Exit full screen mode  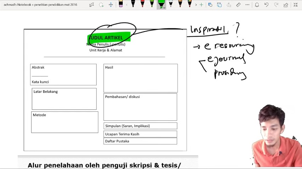pyautogui.click(x=296, y=5)
